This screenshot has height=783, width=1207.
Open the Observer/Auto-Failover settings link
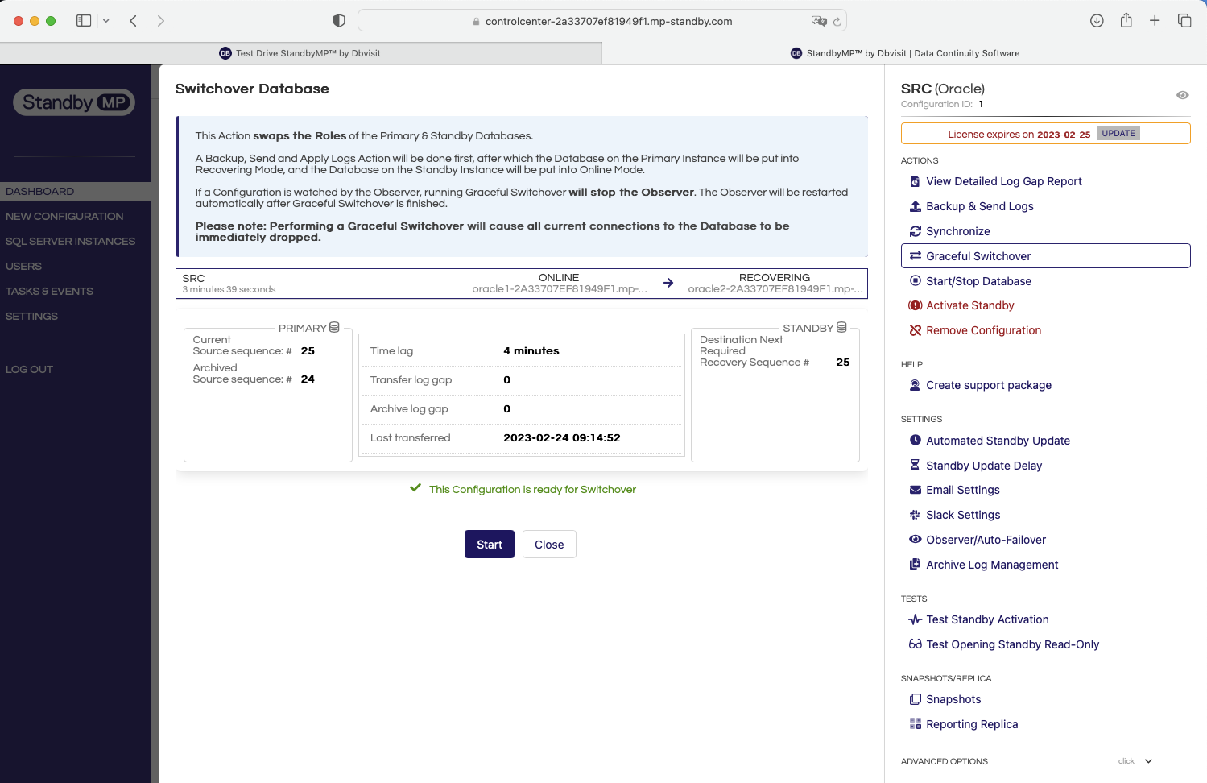pos(986,540)
